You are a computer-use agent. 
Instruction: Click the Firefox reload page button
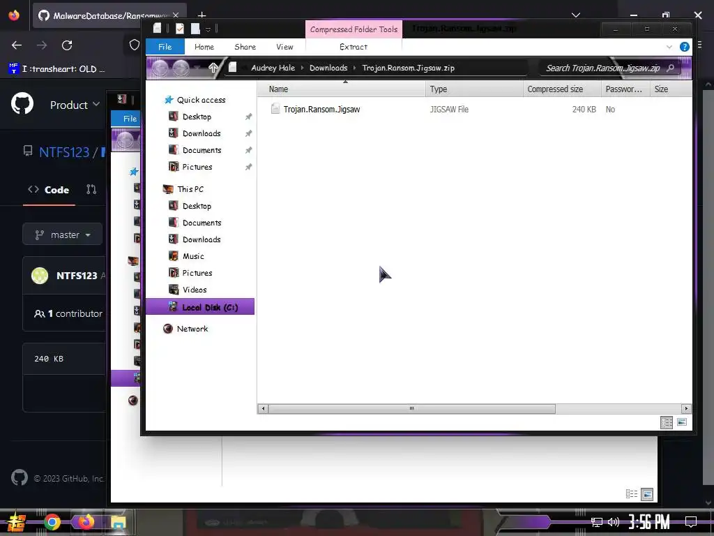coord(67,45)
